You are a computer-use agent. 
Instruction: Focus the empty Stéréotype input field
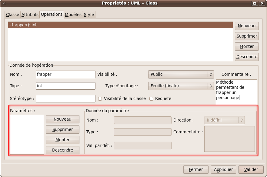65,99
